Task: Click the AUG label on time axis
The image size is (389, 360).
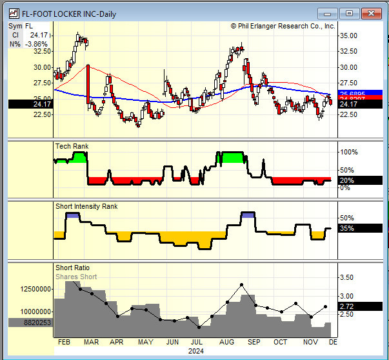Action: pyautogui.click(x=226, y=342)
